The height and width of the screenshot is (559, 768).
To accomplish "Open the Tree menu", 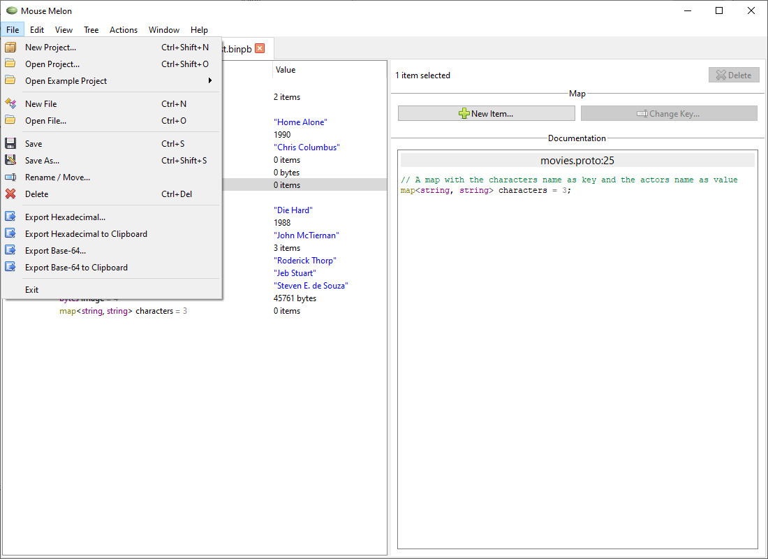I will coord(91,29).
